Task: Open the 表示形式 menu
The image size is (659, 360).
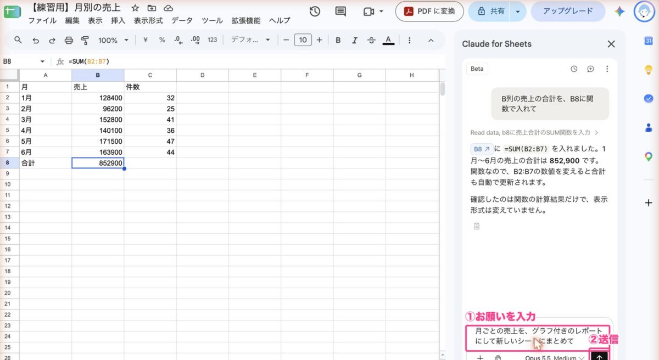Action: coord(148,20)
